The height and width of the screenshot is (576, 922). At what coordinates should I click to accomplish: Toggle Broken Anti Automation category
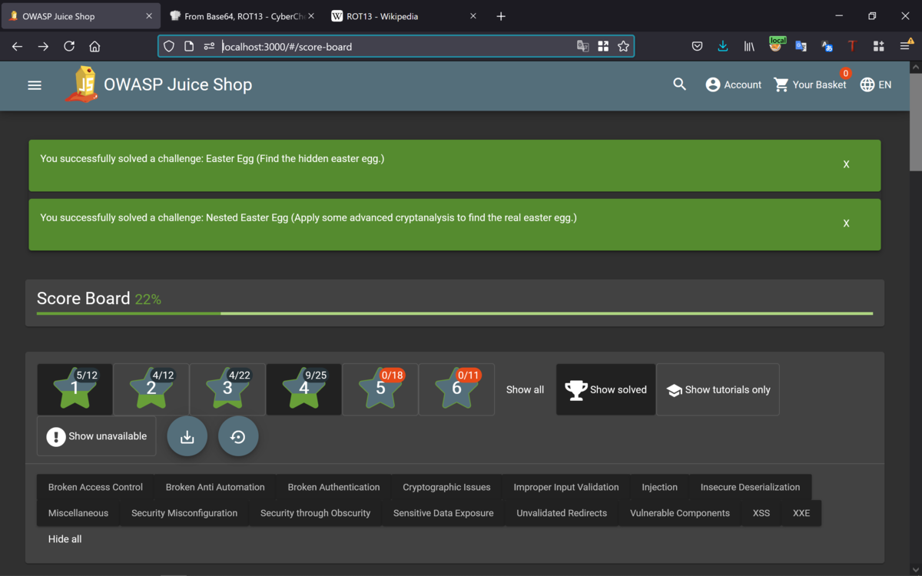click(215, 487)
